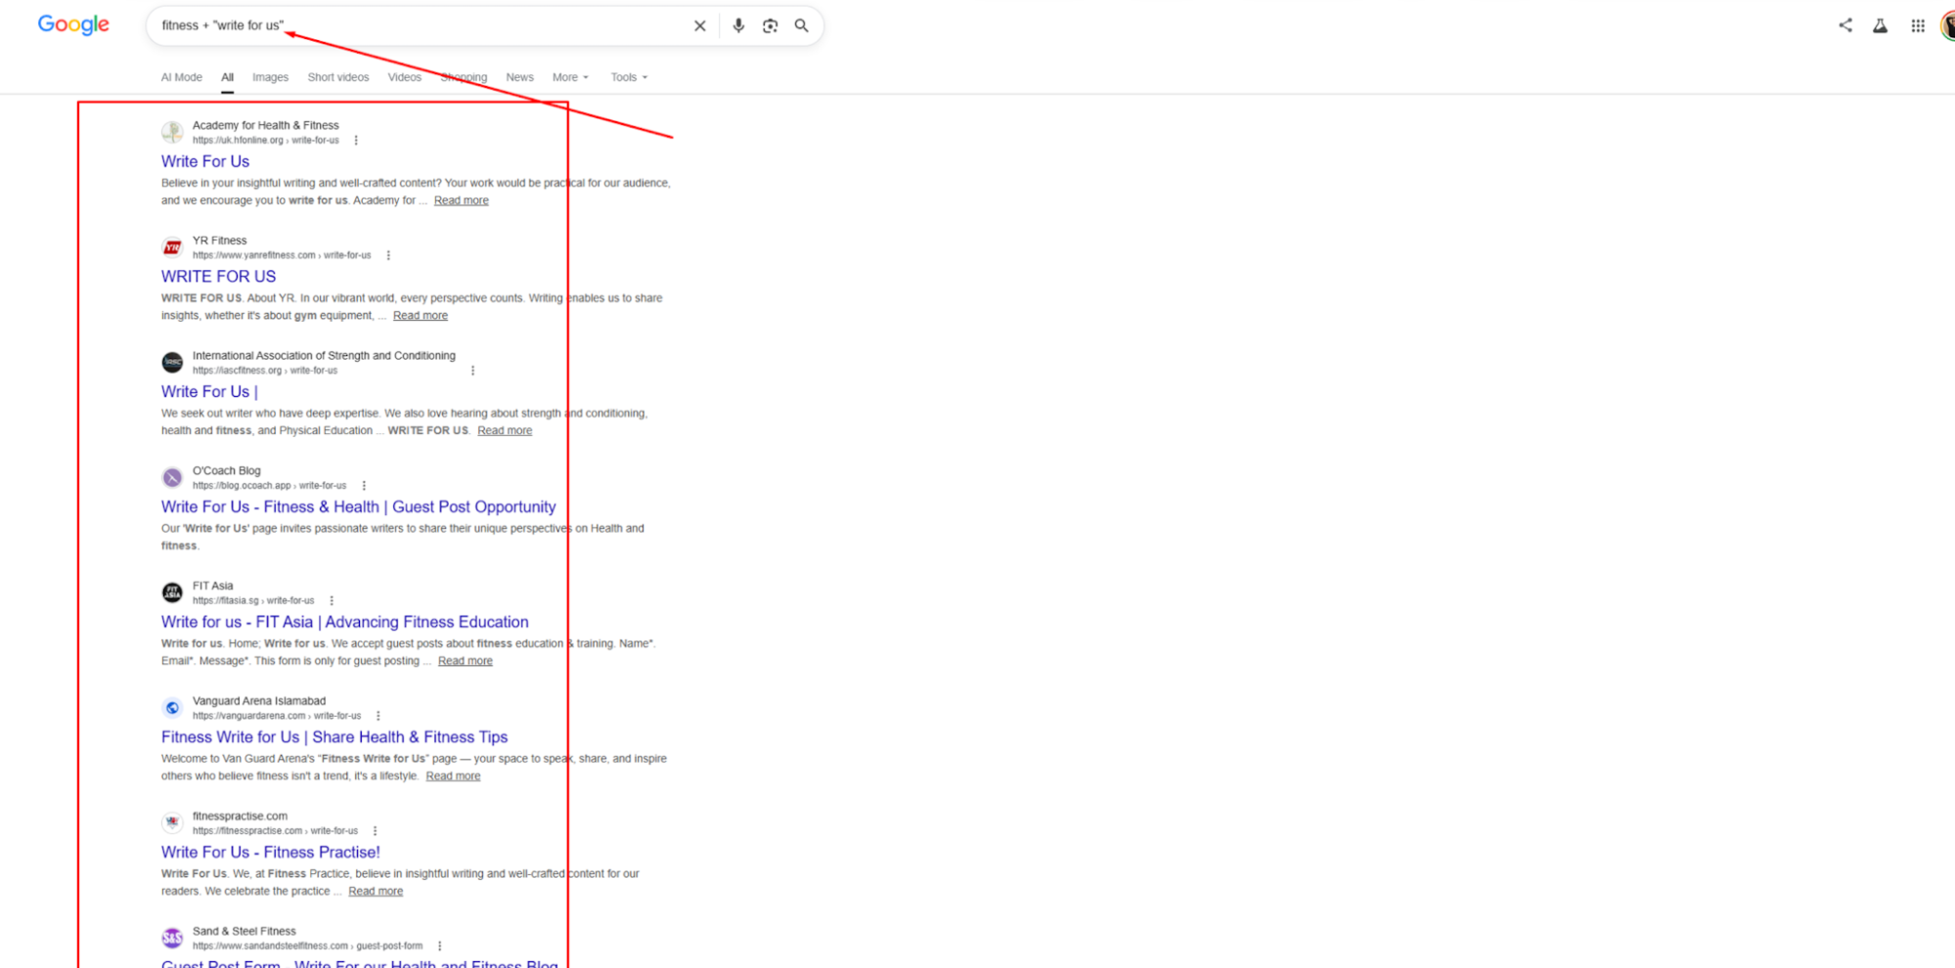Open Academy for Health & Fitness options menu

[356, 141]
